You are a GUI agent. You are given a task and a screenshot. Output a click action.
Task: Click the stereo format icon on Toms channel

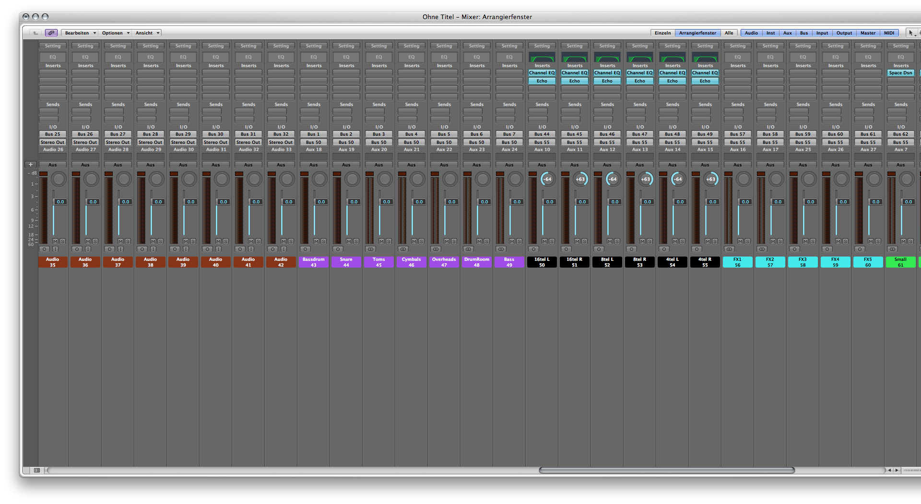click(370, 249)
